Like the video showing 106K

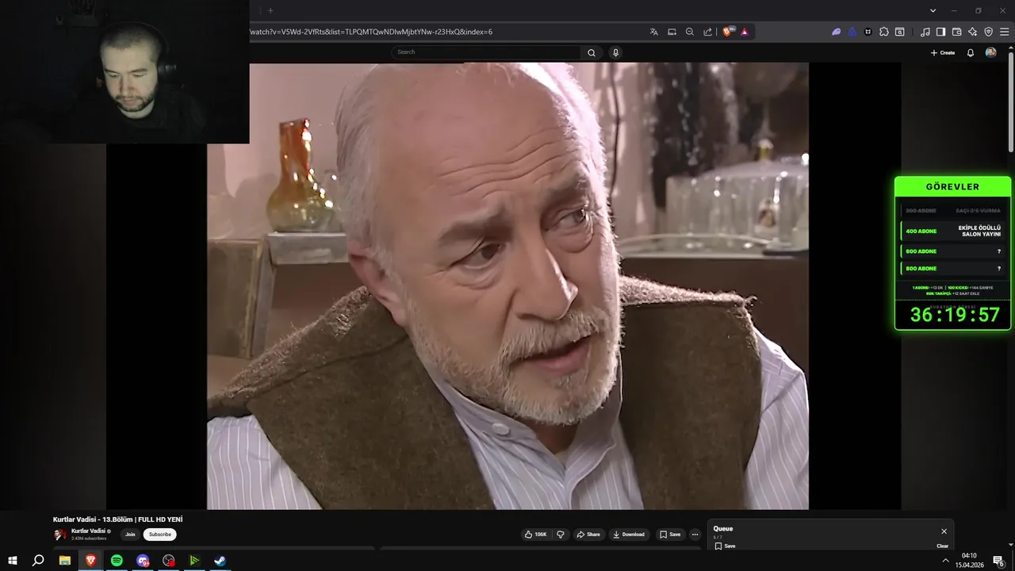tap(536, 535)
